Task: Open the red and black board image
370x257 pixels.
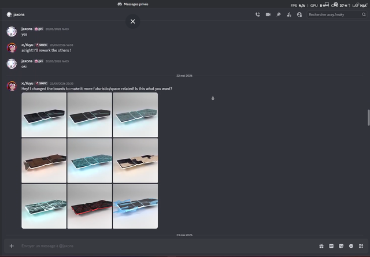Action: pyautogui.click(x=90, y=206)
